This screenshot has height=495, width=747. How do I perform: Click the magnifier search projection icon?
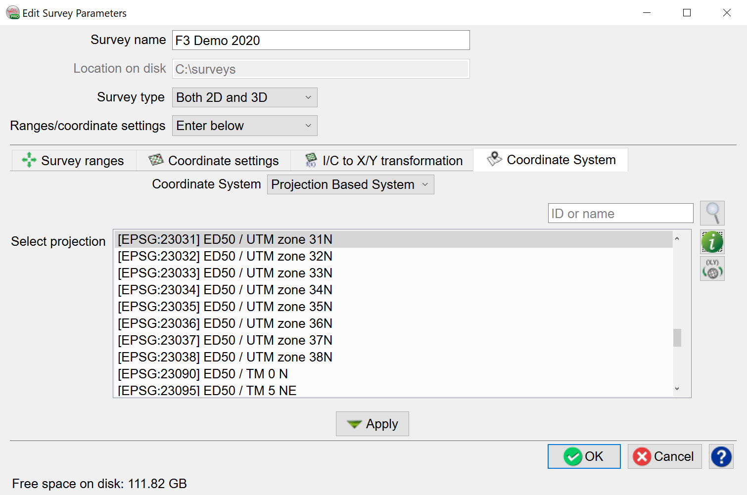click(712, 213)
